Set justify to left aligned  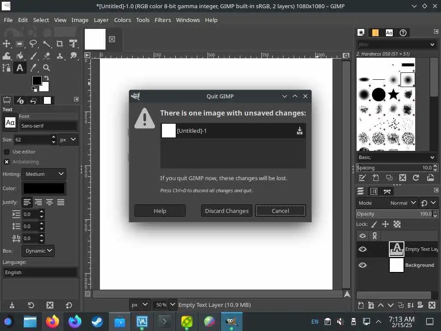click(27, 202)
